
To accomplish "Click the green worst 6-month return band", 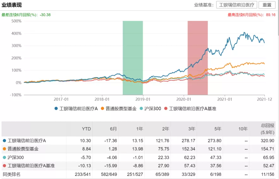I will pos(133,58).
